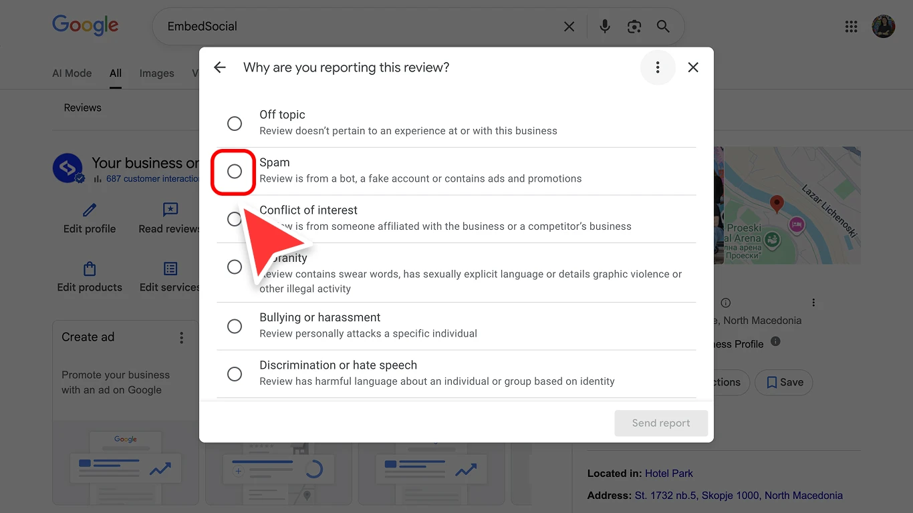
Task: Click the Send report button
Action: click(x=661, y=423)
